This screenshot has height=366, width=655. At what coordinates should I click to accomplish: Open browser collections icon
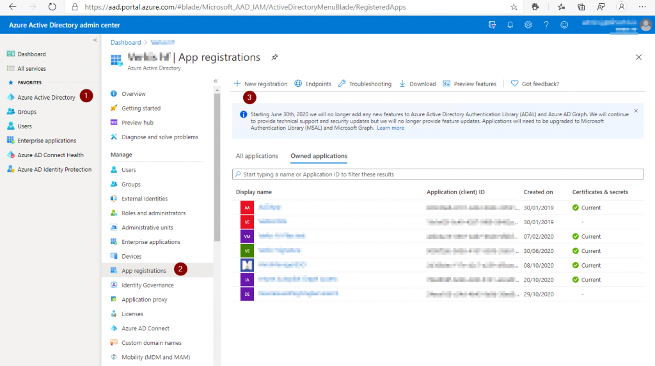click(x=581, y=6)
